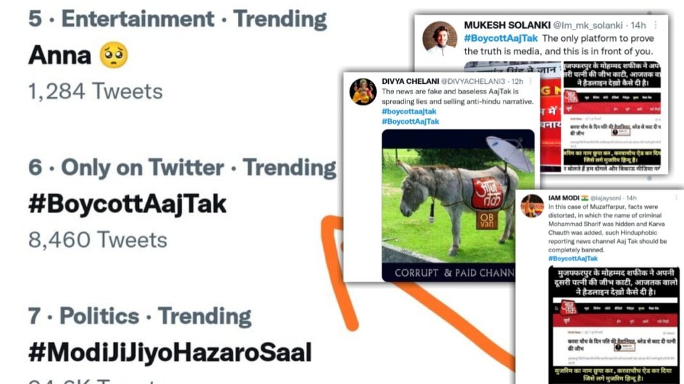
Task: Click the India flag emoji beside IAM MODI
Action: [x=585, y=198]
